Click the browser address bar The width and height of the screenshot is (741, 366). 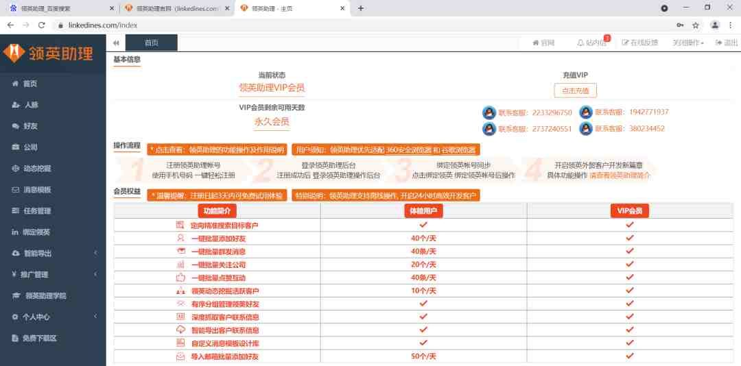(x=364, y=25)
